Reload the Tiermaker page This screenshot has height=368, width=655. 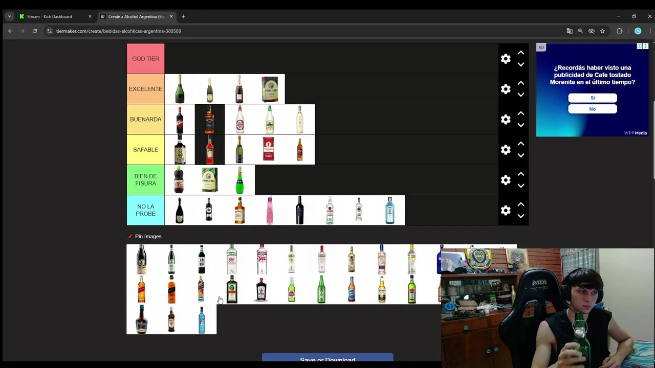(x=35, y=31)
